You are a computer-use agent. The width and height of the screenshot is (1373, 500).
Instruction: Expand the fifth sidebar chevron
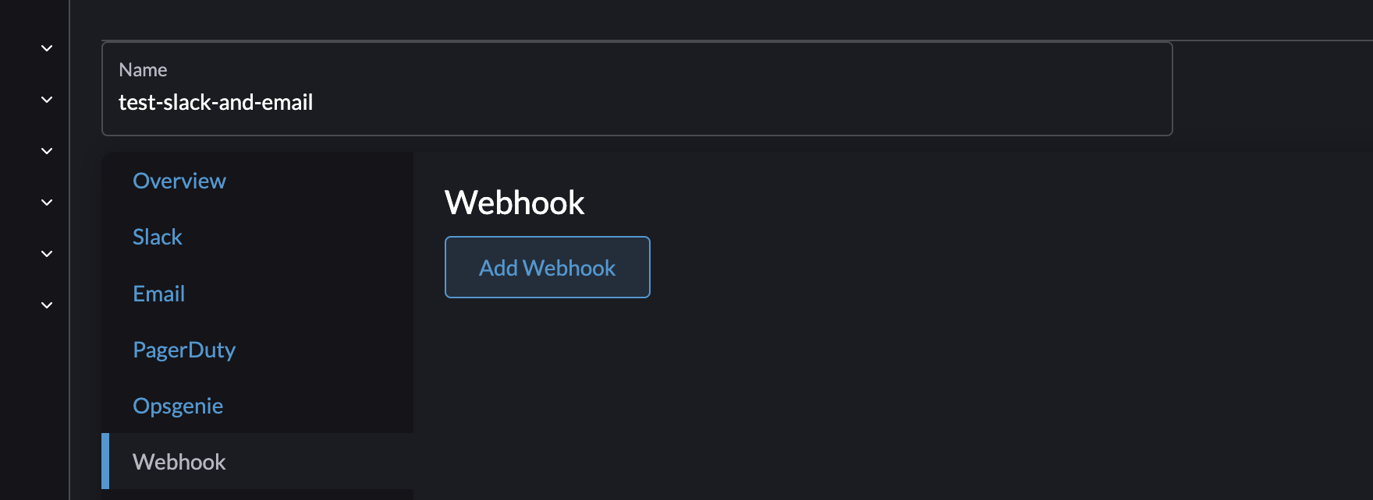46,253
